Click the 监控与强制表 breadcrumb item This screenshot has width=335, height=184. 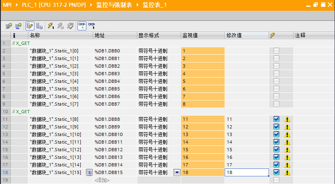pos(116,5)
